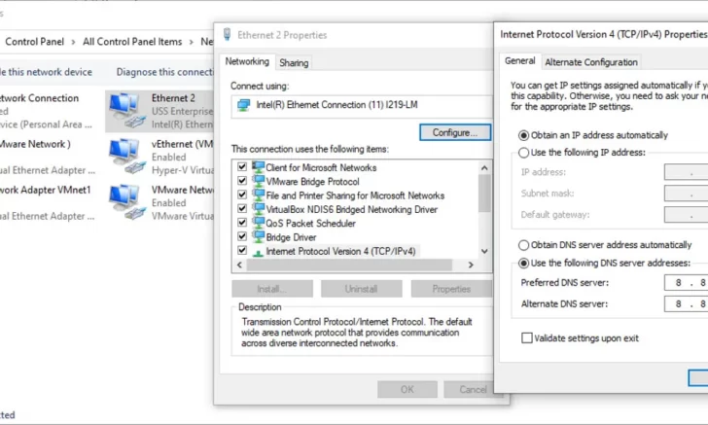The image size is (708, 425).
Task: Uncheck Bridge Driver checkbox
Action: click(242, 236)
